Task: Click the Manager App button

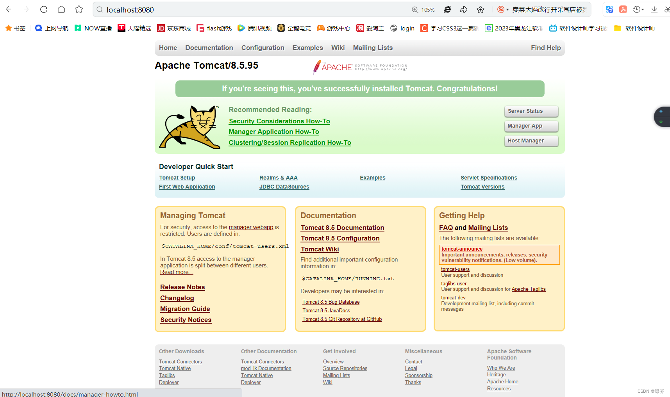Action: point(531,126)
